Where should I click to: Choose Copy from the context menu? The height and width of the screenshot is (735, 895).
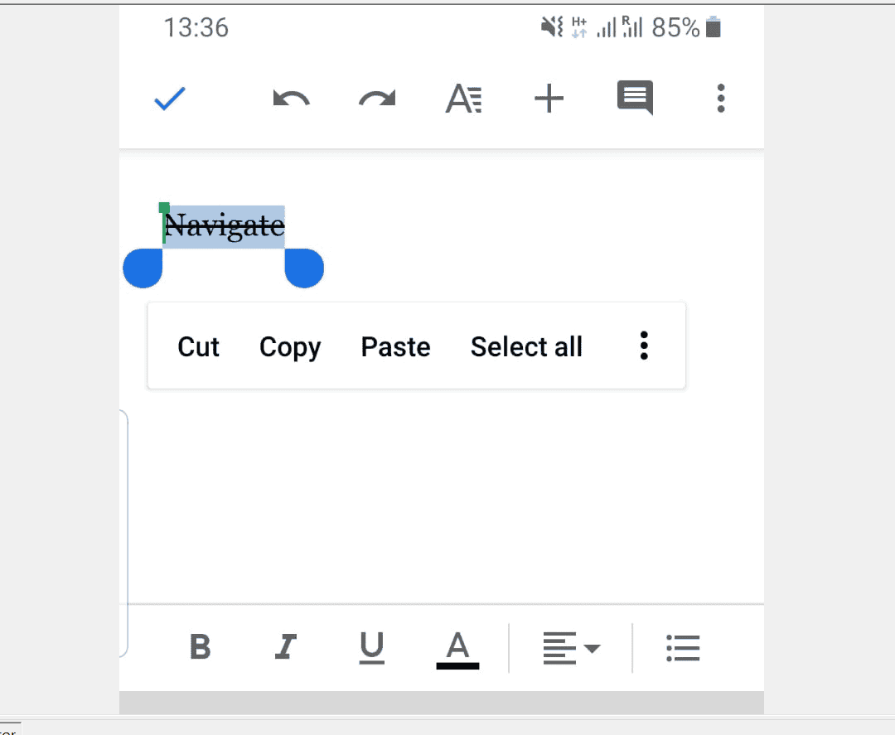pos(290,346)
